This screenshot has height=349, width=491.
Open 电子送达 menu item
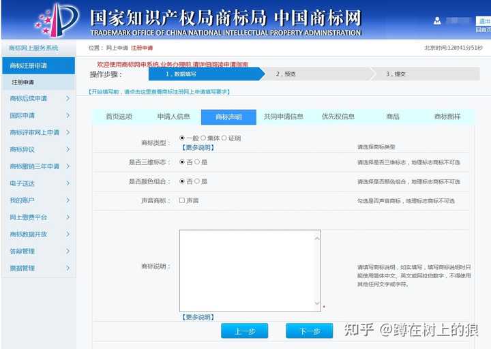point(22,183)
